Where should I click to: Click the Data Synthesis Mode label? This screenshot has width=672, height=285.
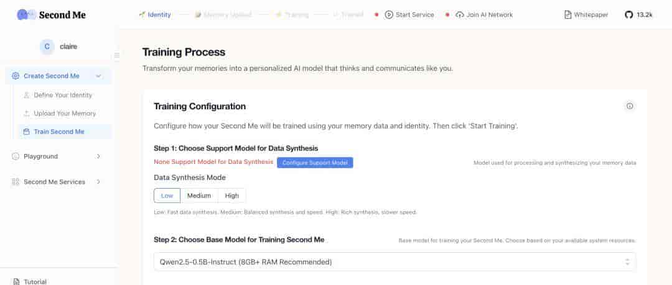[190, 177]
